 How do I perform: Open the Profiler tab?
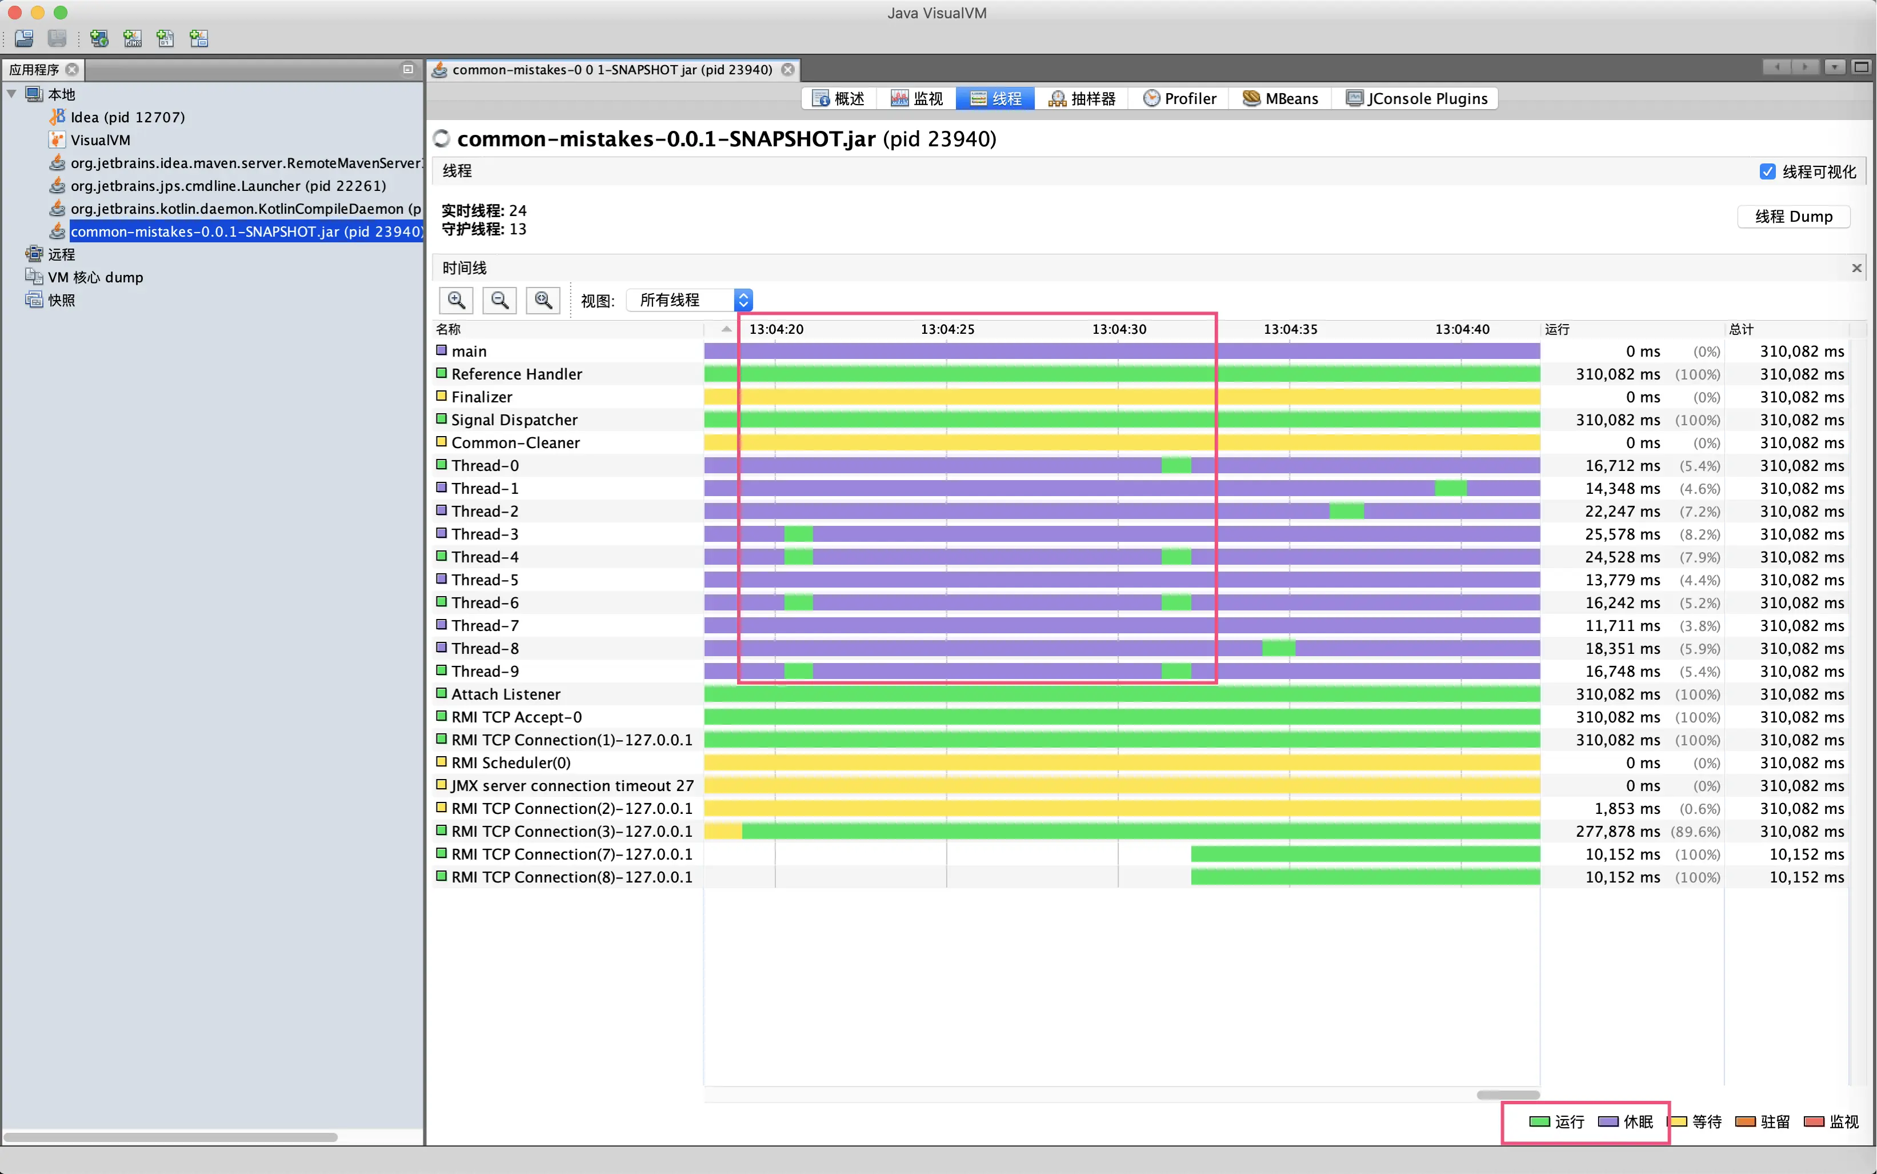(x=1180, y=99)
